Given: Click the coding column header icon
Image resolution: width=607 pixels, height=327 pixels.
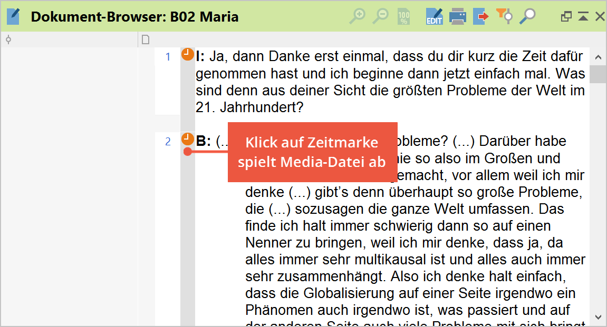Looking at the screenshot, I should tap(8, 39).
